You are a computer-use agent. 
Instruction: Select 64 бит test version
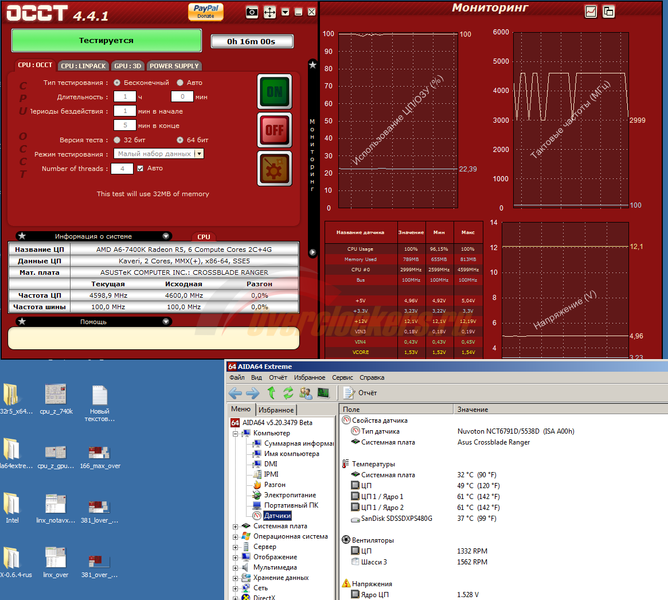click(x=180, y=140)
